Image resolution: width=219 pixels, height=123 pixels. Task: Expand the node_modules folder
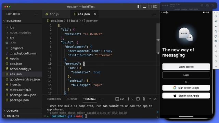[20, 32]
